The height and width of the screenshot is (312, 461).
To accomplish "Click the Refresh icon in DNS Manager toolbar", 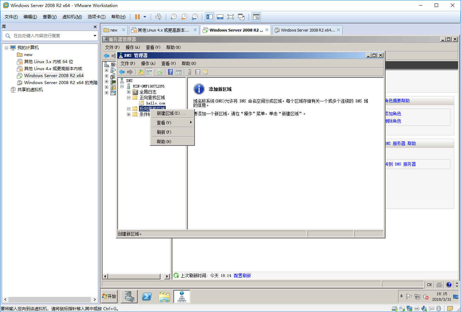I will (160, 72).
